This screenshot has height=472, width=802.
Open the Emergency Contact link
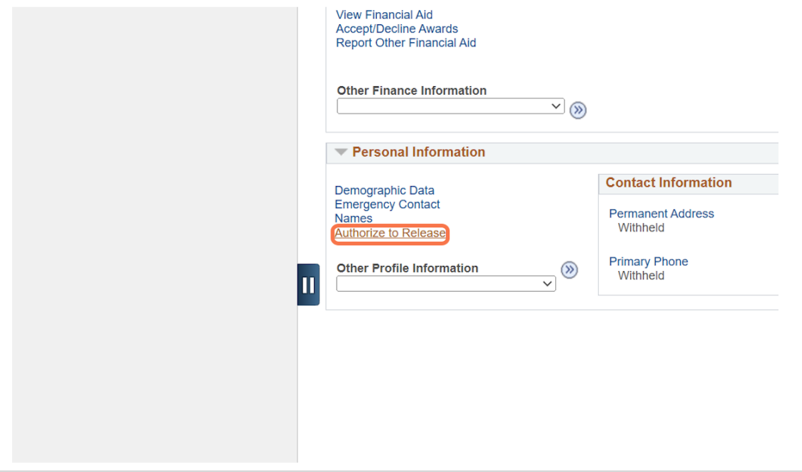pyautogui.click(x=387, y=205)
